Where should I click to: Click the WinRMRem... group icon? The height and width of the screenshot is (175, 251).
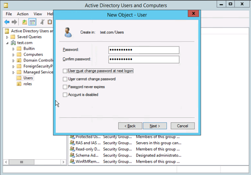tap(72, 161)
